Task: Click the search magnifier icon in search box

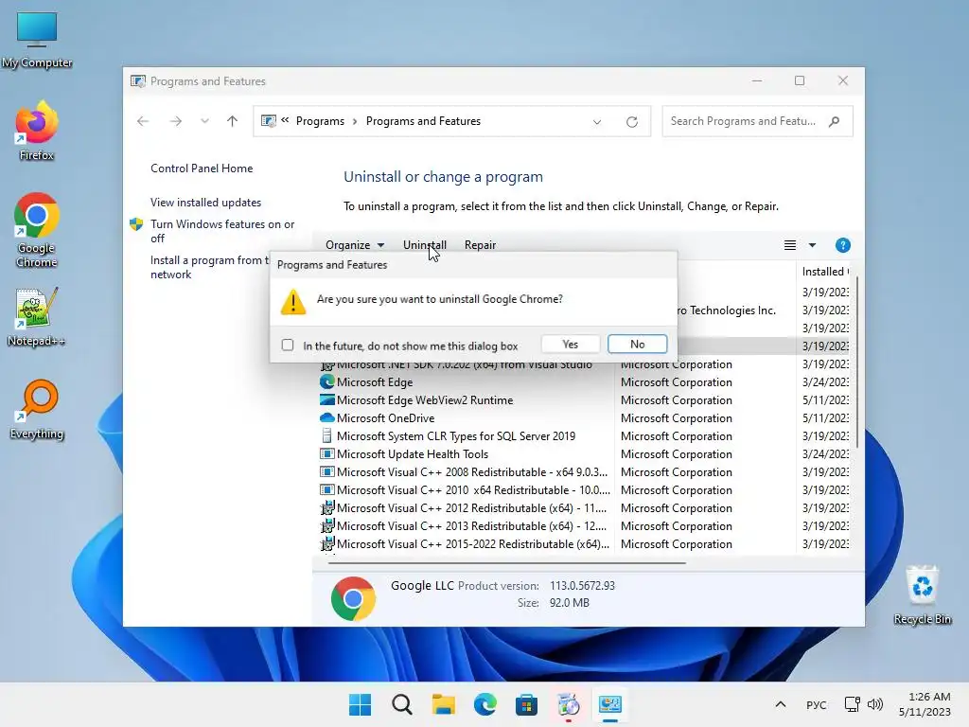Action: click(835, 121)
